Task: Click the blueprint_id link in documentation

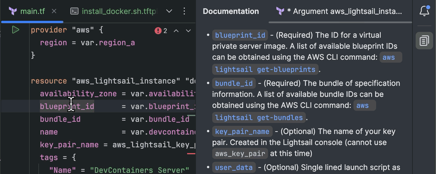Action: click(x=240, y=35)
